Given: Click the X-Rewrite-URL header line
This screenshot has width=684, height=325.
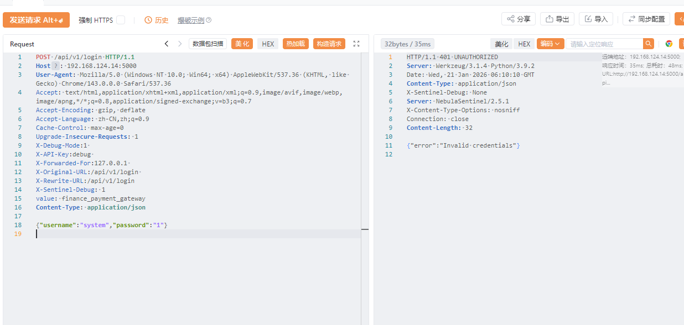Looking at the screenshot, I should coord(85,181).
